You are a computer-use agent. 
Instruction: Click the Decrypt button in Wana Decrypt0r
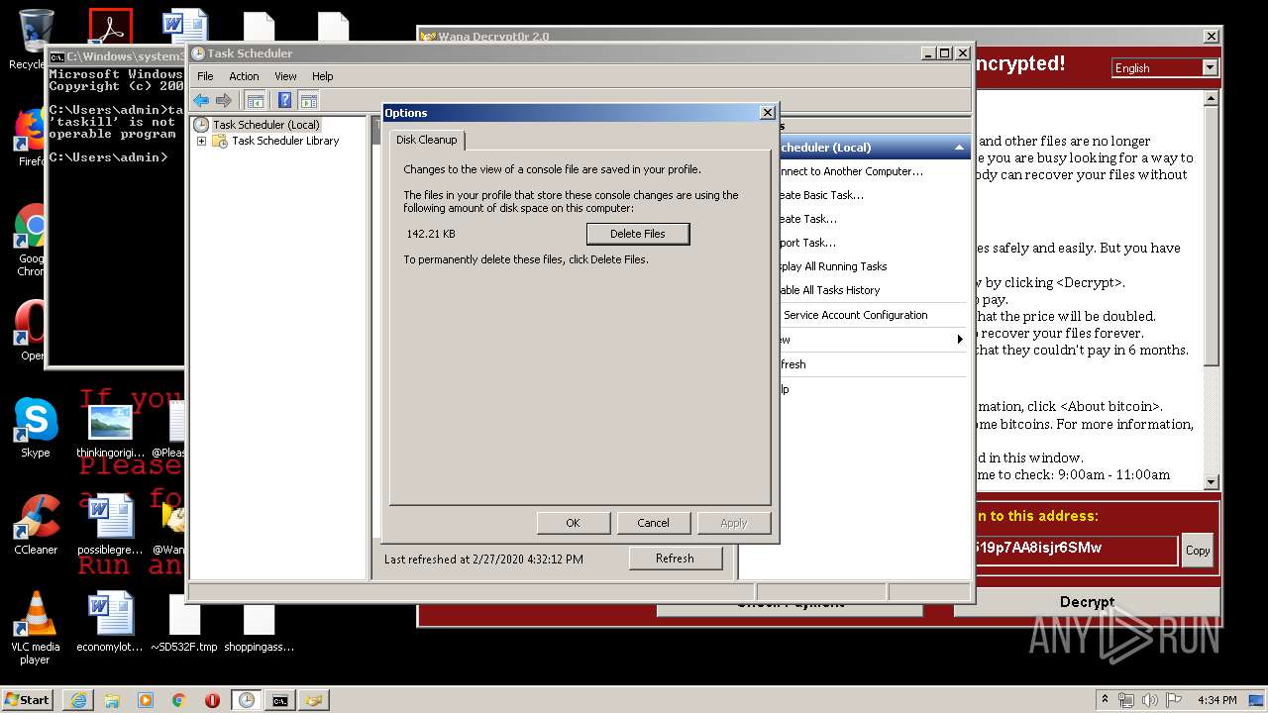[x=1087, y=602]
